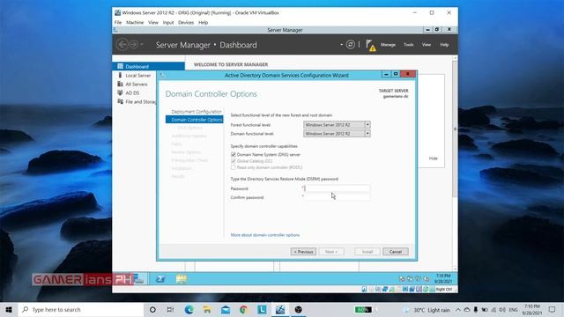Open Server Manager Tools menu

408,45
